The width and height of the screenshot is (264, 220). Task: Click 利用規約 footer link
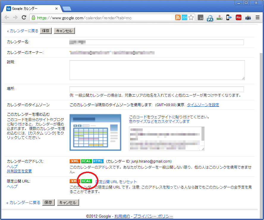tap(122, 216)
